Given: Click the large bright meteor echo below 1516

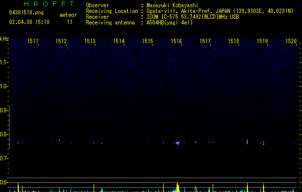Looking at the screenshot, I should pos(177,143).
